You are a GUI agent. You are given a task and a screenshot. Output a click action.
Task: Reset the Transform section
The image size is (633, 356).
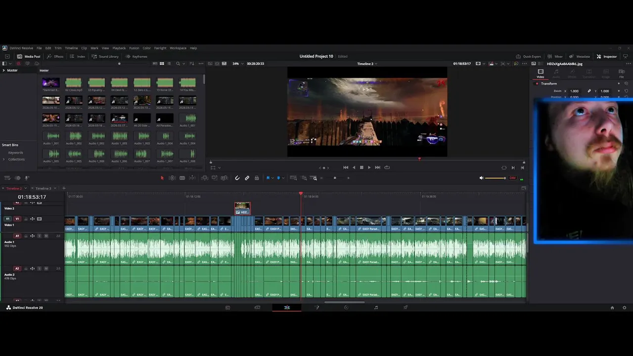(x=626, y=84)
